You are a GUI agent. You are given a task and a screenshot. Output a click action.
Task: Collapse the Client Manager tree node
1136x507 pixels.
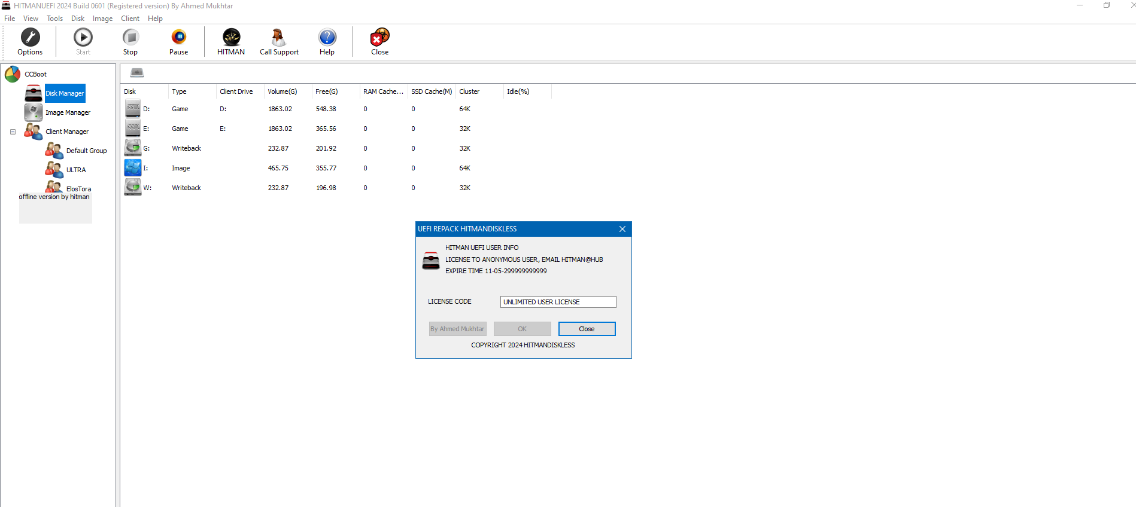pos(13,132)
